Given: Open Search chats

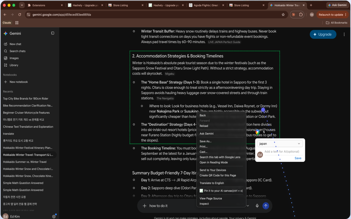Looking at the screenshot, I should coord(17,51).
